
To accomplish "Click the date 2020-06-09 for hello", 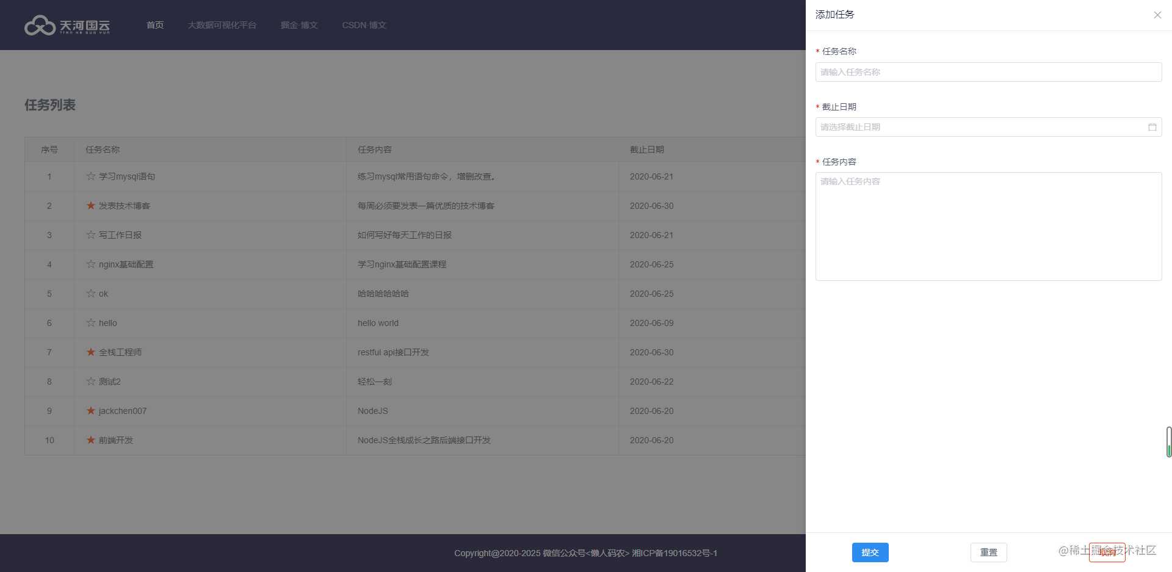I will click(x=652, y=323).
